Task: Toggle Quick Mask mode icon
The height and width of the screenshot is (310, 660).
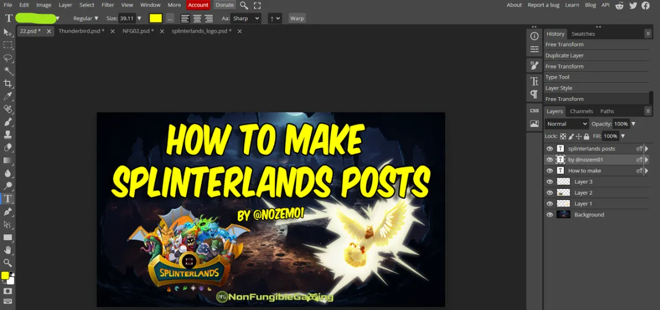Action: [7, 290]
